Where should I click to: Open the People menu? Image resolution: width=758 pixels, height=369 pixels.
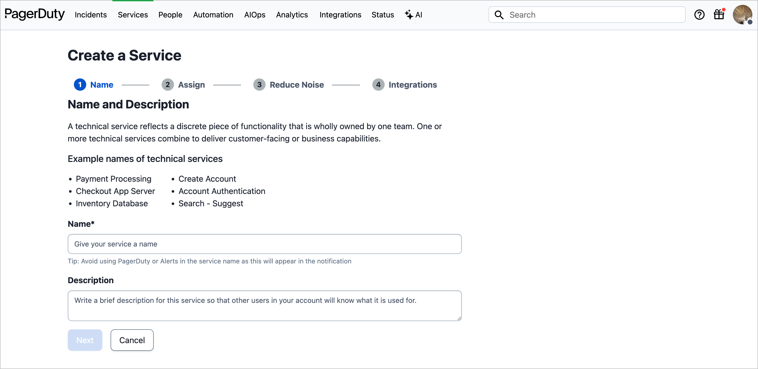pyautogui.click(x=170, y=15)
